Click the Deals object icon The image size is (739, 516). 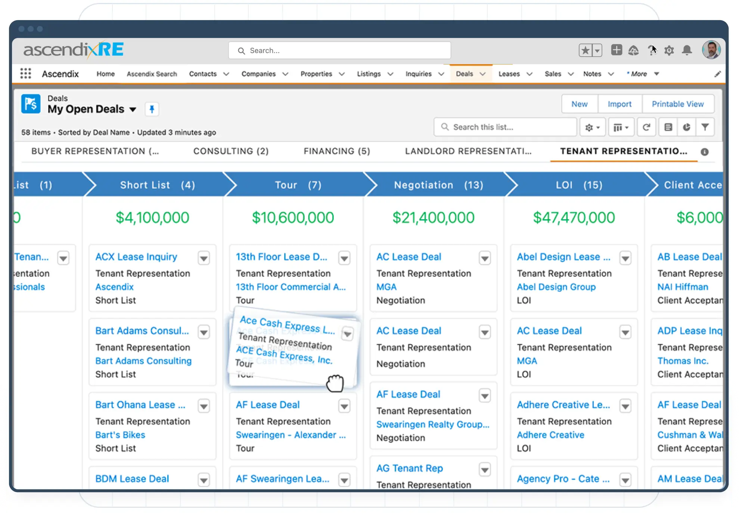31,104
